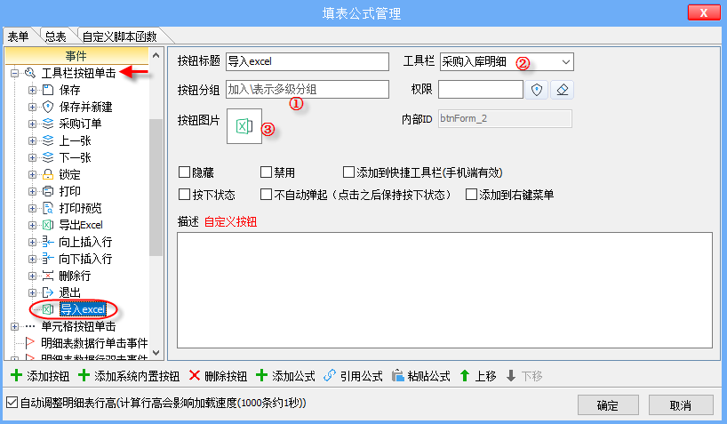
Task: Click 添加按钮 green plus
Action: [x=16, y=375]
